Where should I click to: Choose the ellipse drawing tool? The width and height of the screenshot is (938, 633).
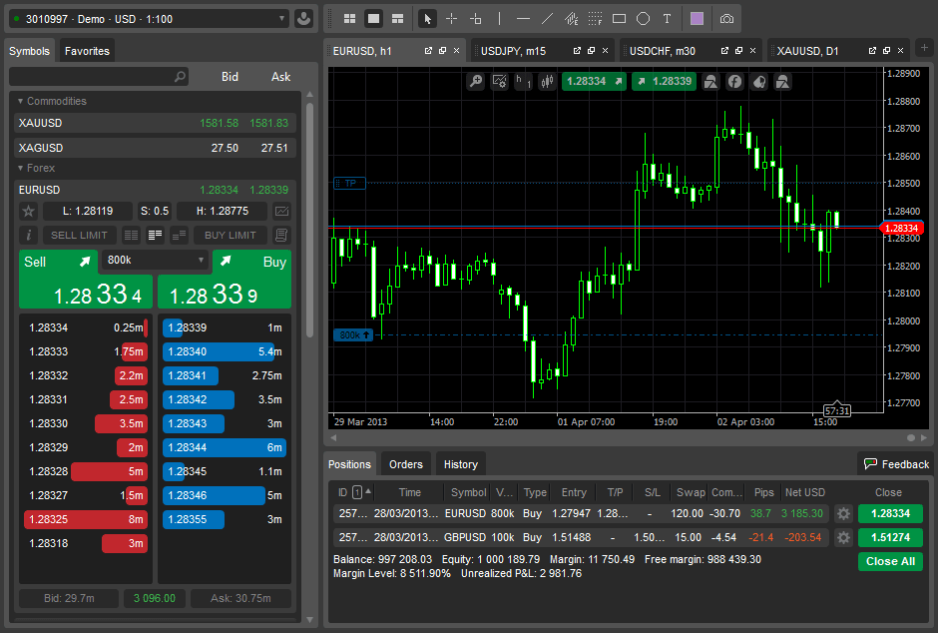click(643, 19)
